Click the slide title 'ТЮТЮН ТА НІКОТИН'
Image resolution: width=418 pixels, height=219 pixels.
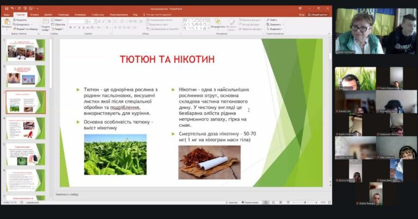point(167,59)
